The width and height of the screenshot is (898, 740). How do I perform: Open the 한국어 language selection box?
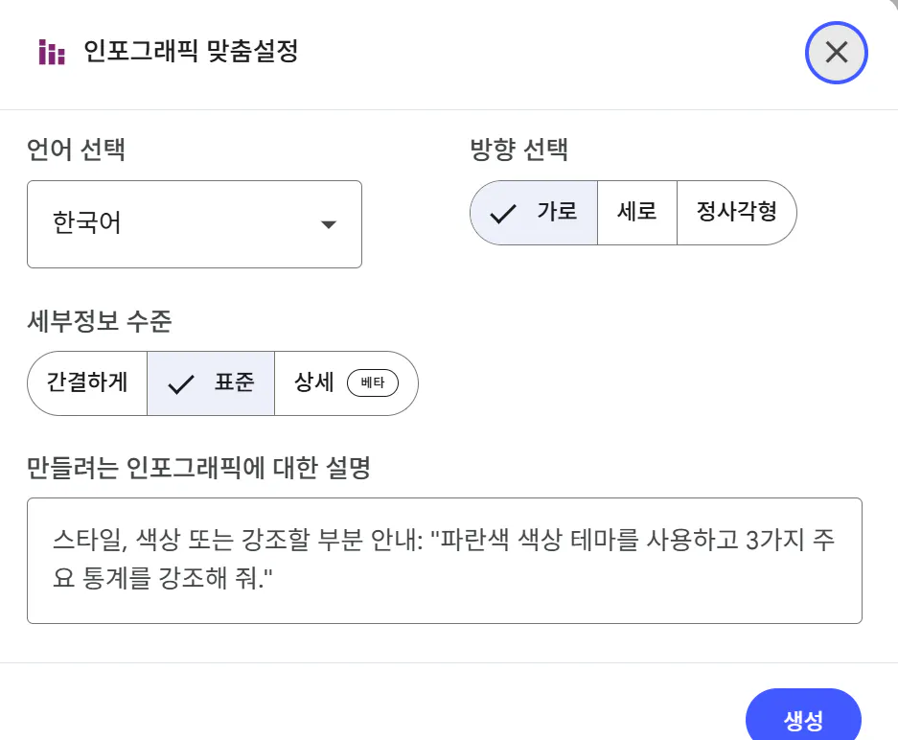[x=194, y=224]
